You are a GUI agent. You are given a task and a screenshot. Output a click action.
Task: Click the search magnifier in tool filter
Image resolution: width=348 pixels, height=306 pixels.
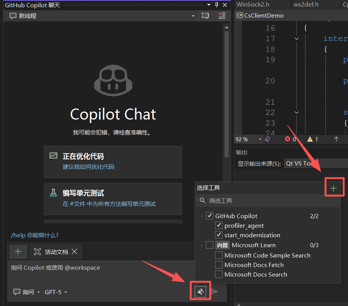pyautogui.click(x=202, y=201)
